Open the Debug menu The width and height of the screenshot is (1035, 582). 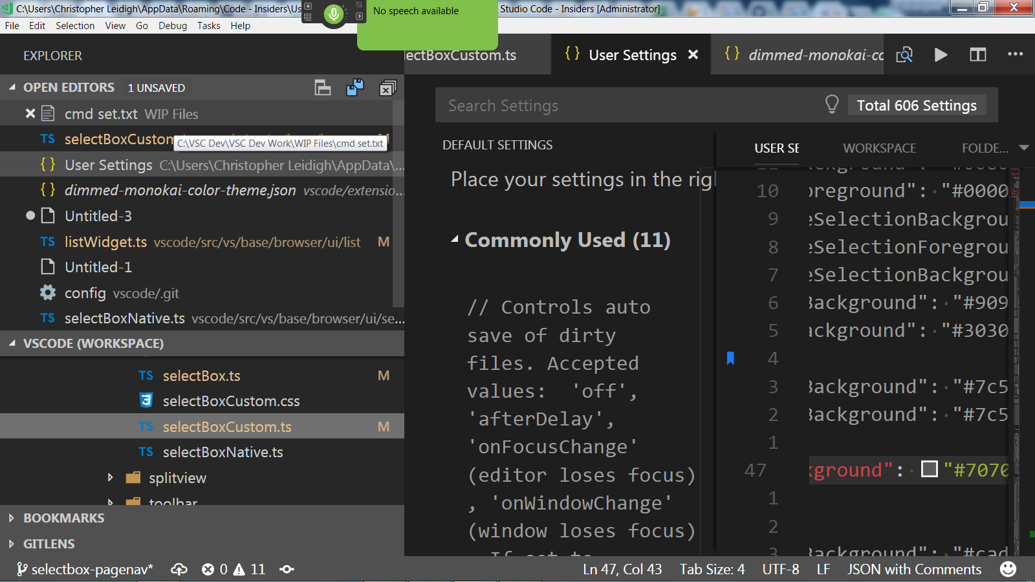[x=172, y=25]
